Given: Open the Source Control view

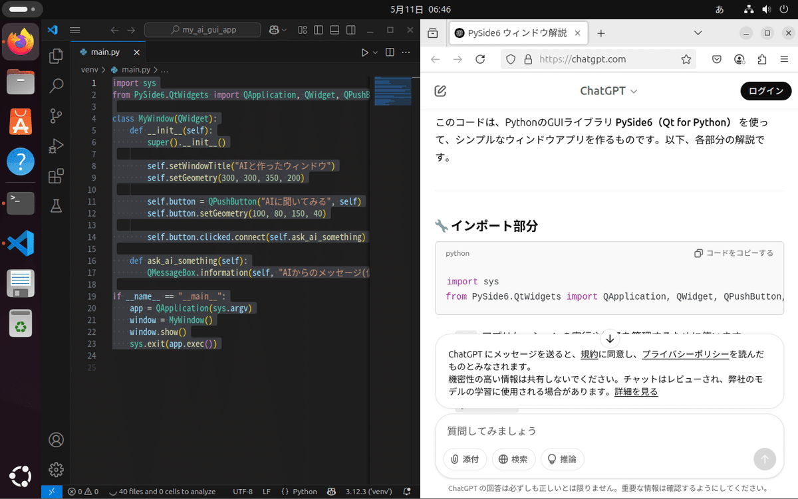Looking at the screenshot, I should tap(56, 116).
